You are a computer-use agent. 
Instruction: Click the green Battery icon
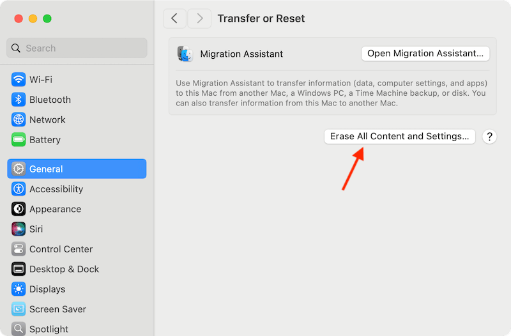tap(19, 140)
